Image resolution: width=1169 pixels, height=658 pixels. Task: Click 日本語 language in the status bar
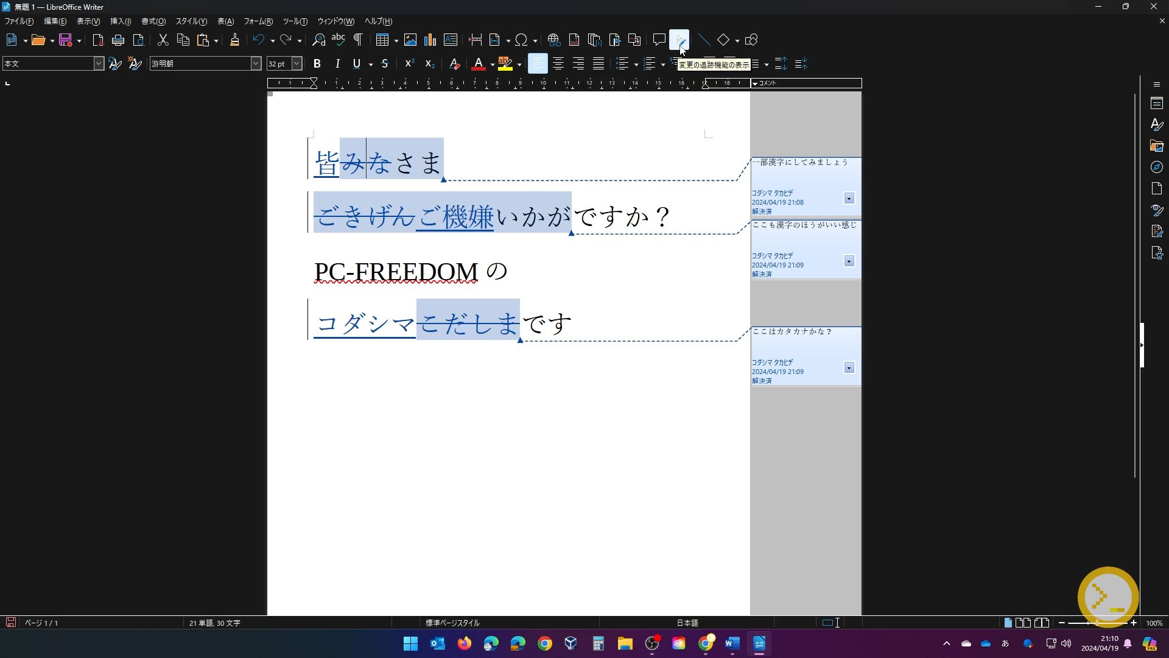(x=687, y=623)
